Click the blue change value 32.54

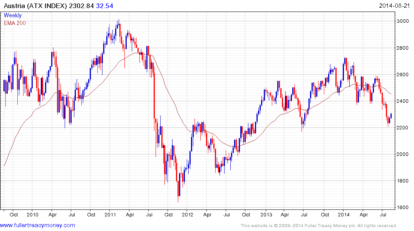click(x=104, y=6)
